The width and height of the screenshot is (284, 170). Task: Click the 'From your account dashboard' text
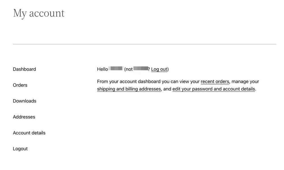click(x=129, y=81)
